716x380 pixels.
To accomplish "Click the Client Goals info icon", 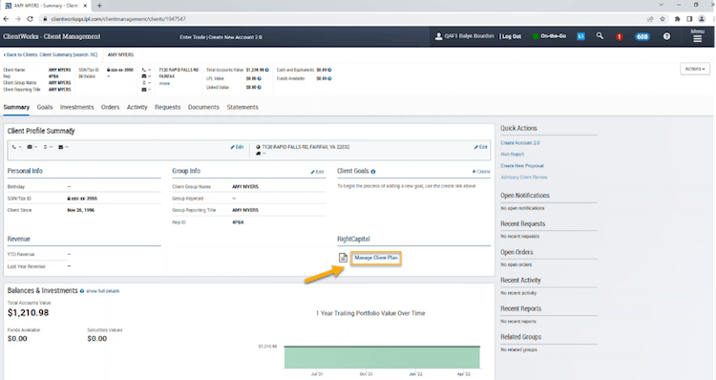I will [x=373, y=172].
